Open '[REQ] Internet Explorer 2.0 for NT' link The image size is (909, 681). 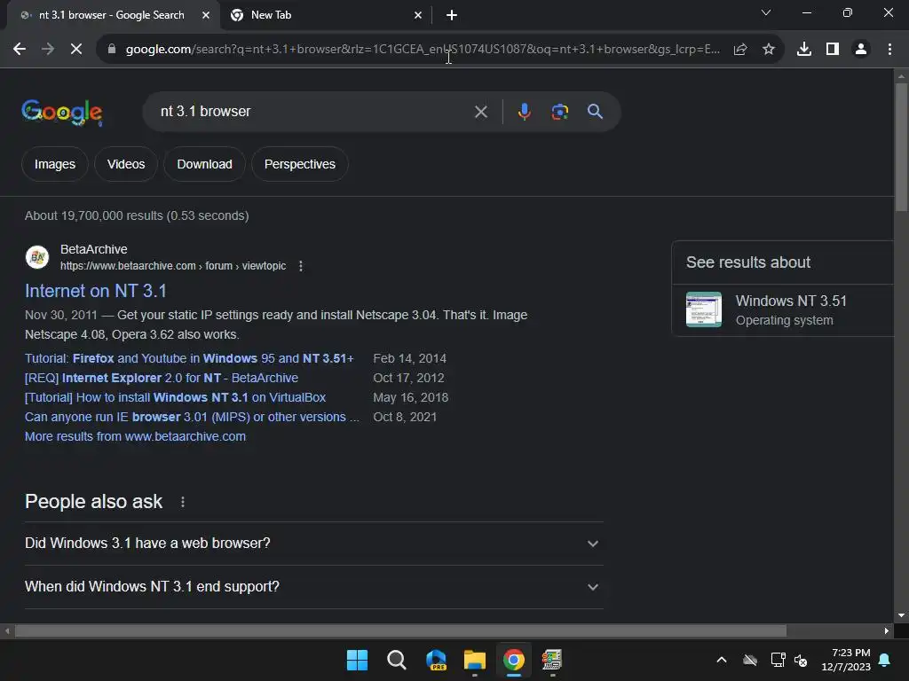pyautogui.click(x=162, y=378)
